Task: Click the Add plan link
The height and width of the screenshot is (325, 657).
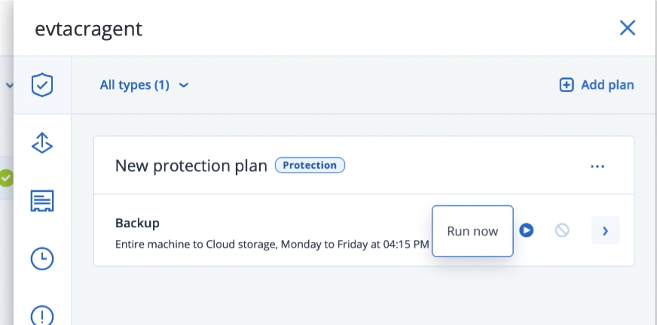Action: pyautogui.click(x=607, y=85)
